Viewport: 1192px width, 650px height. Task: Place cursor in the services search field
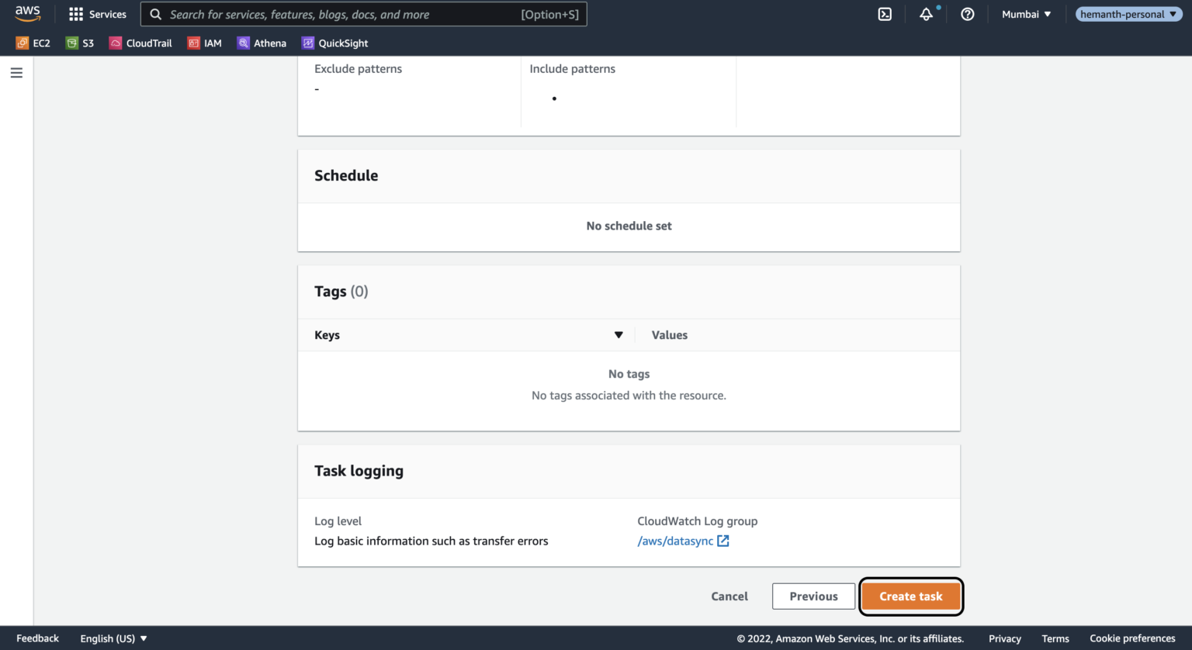click(363, 13)
